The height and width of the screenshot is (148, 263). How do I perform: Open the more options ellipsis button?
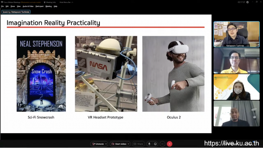(x=163, y=144)
